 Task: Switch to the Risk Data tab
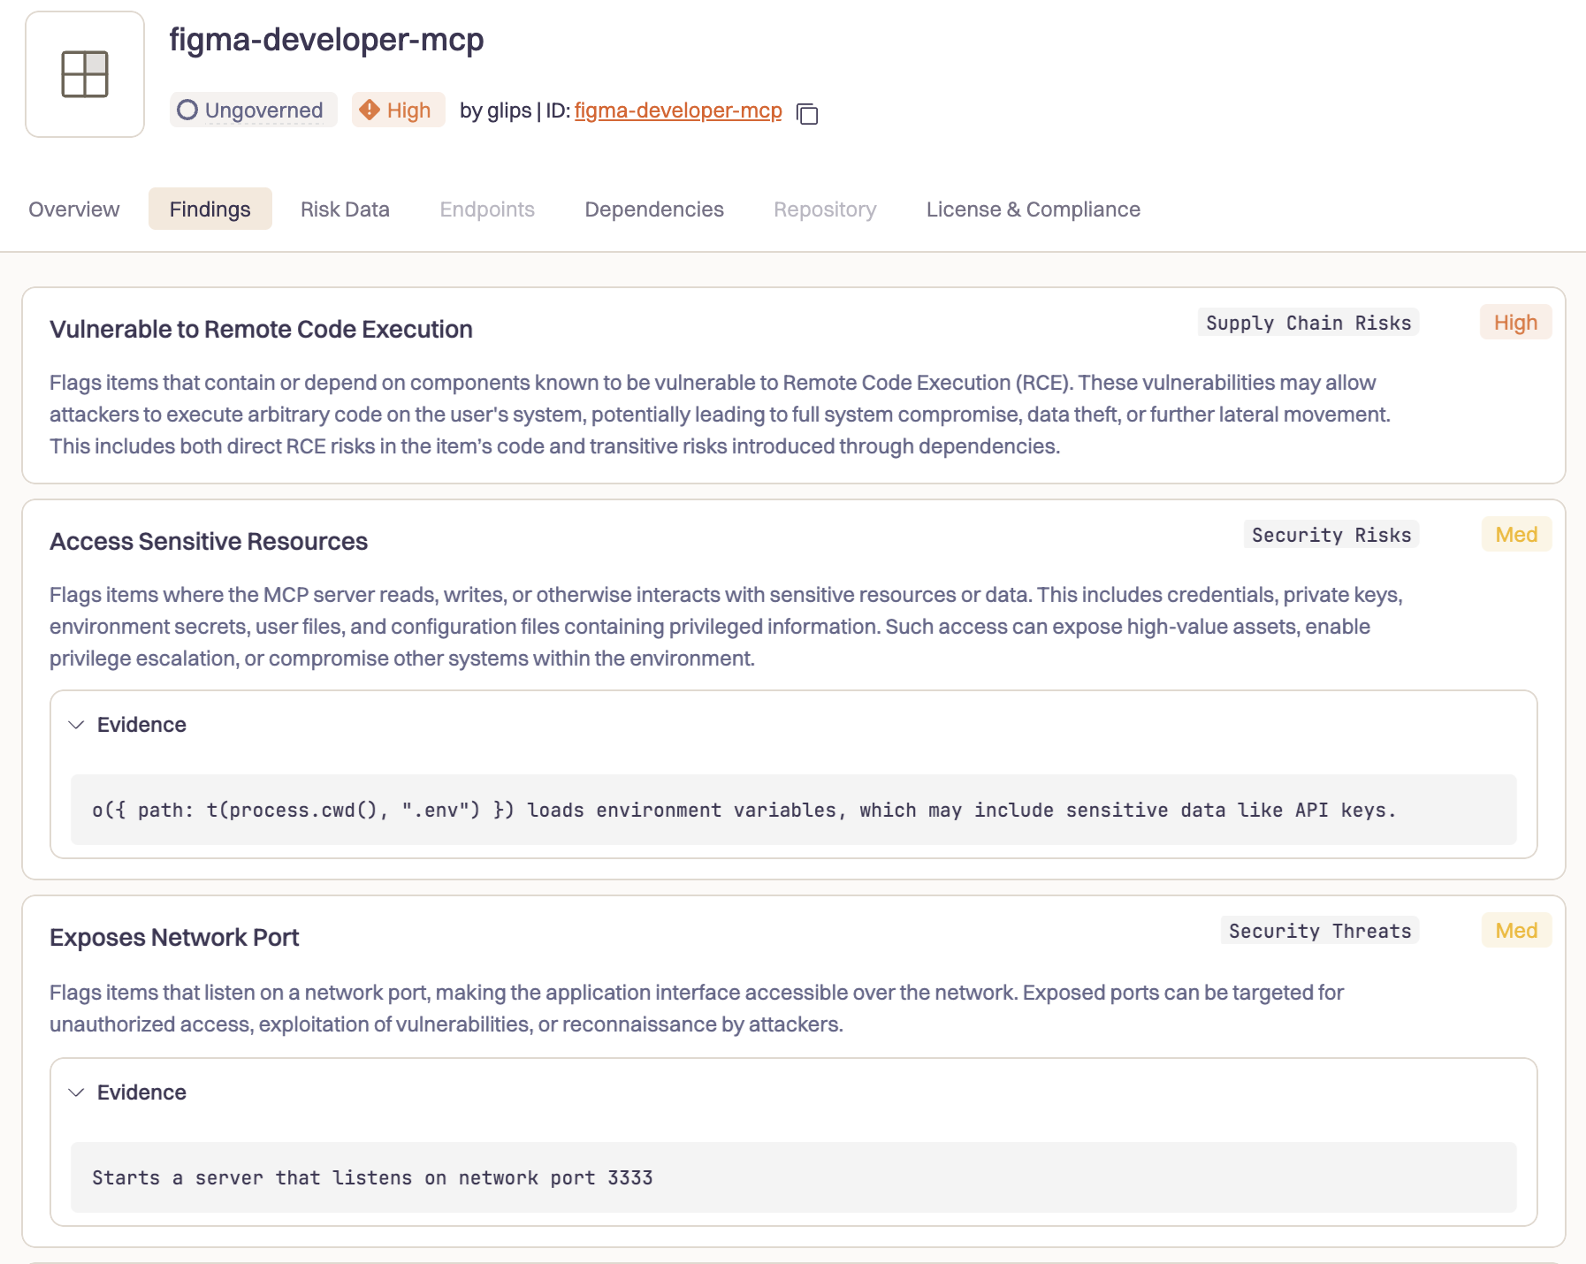tap(345, 209)
